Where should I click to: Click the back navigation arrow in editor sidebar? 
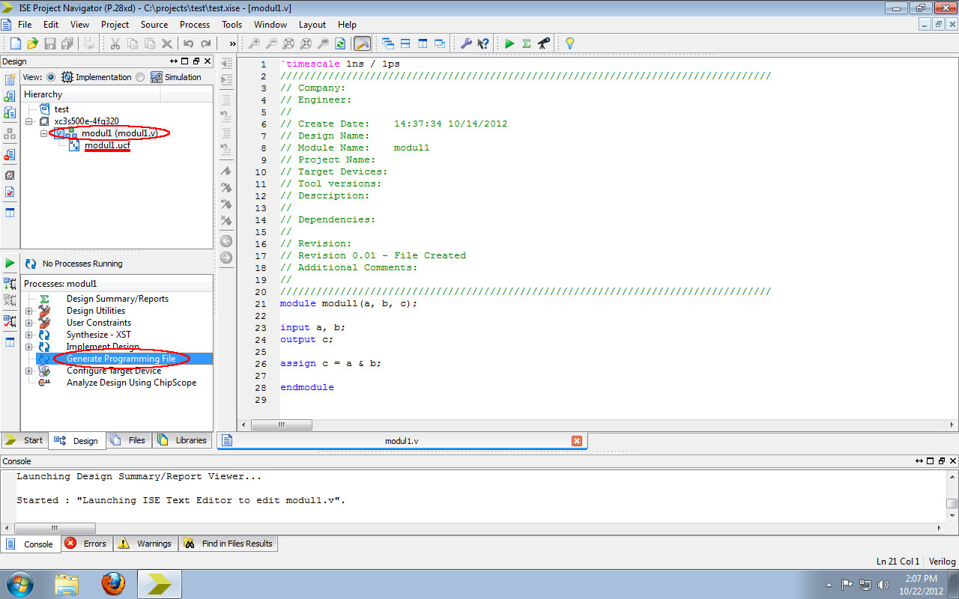pos(226,241)
